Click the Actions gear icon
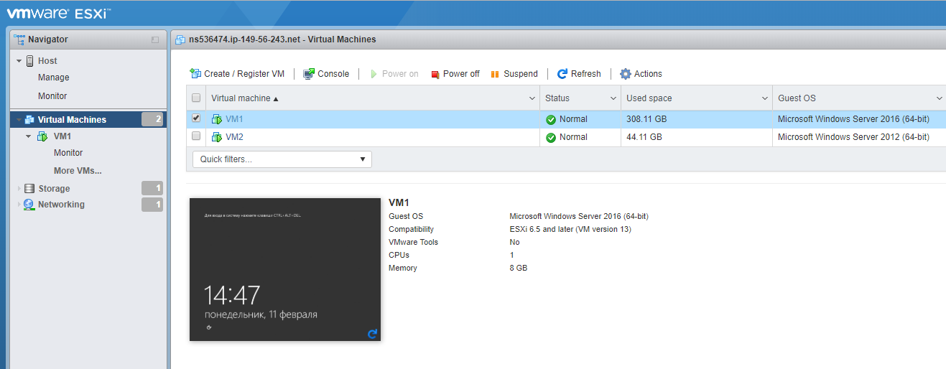The image size is (946, 369). tap(626, 73)
